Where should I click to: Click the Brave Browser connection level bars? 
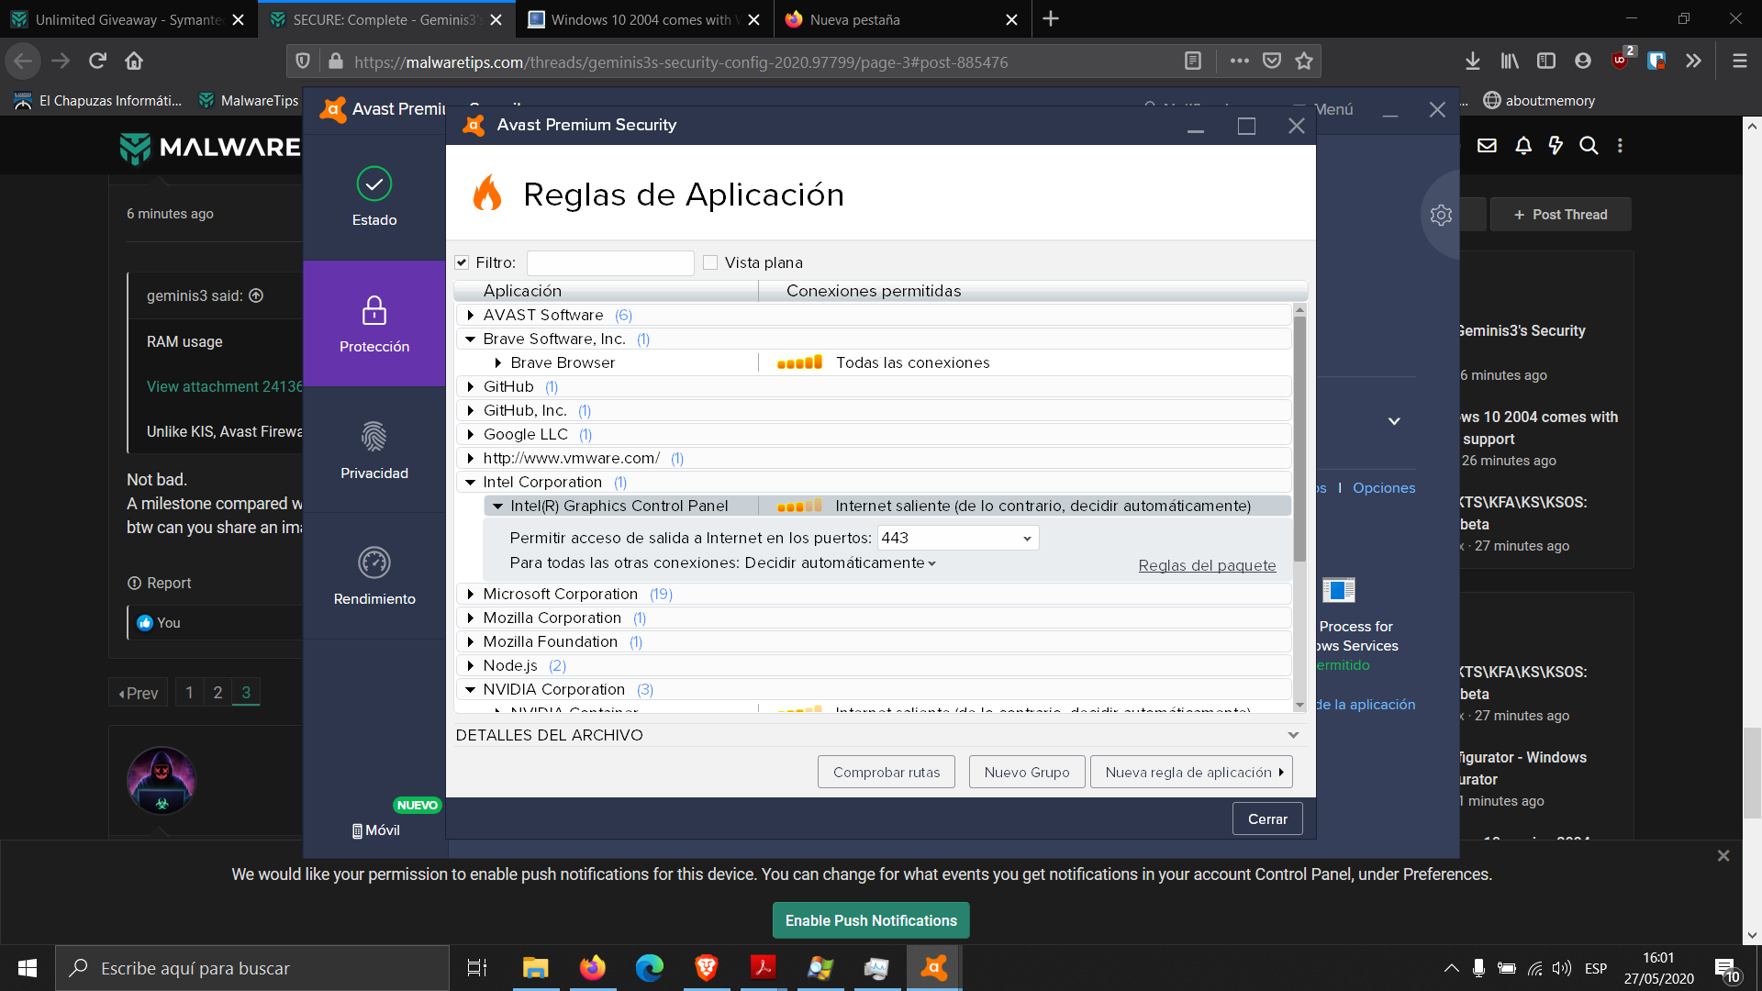(x=799, y=362)
